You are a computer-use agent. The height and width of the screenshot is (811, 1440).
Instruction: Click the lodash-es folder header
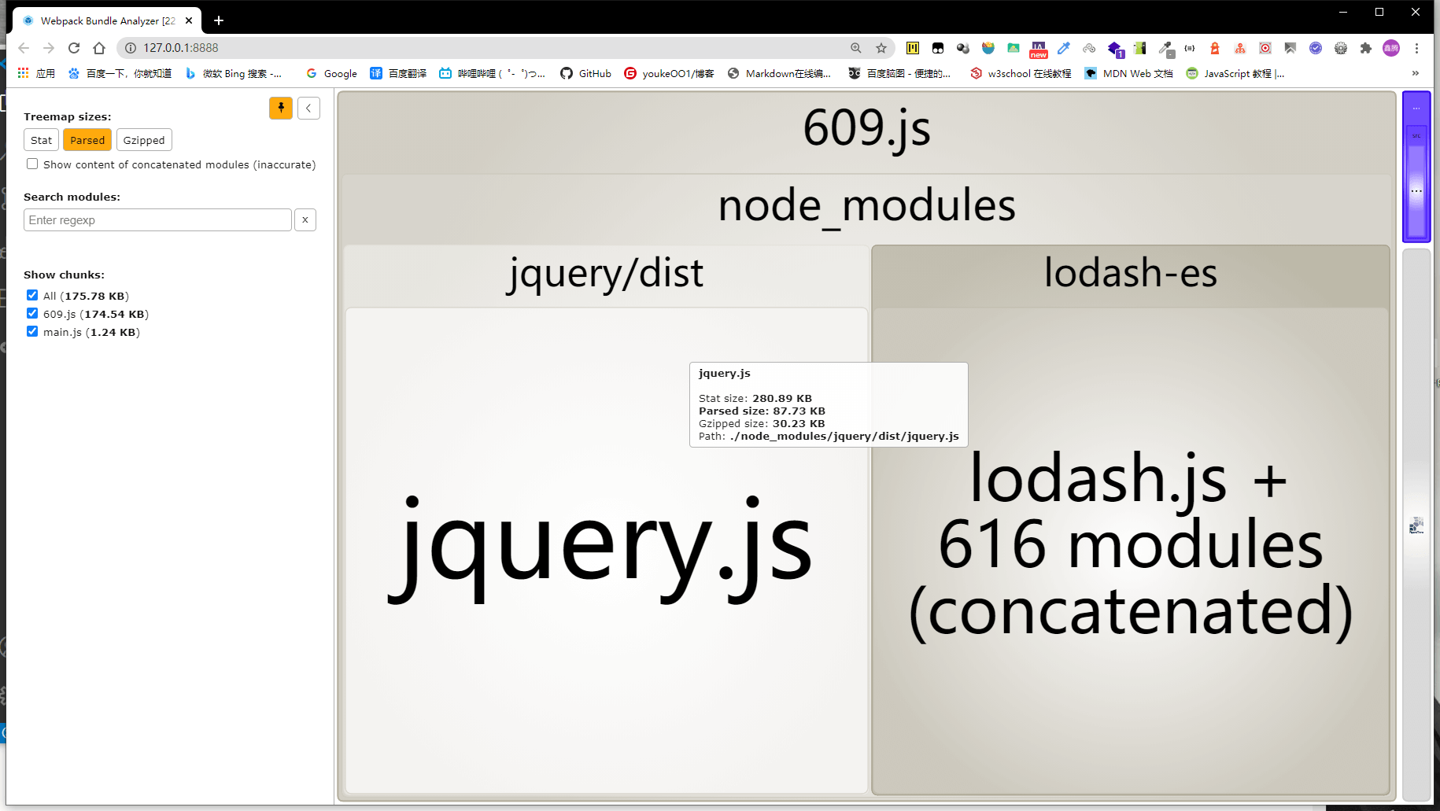(1130, 274)
